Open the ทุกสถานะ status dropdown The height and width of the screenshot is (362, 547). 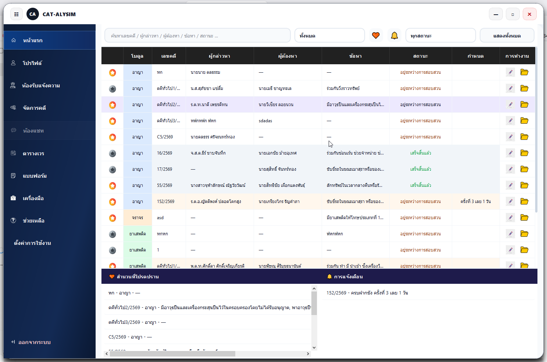pos(440,36)
